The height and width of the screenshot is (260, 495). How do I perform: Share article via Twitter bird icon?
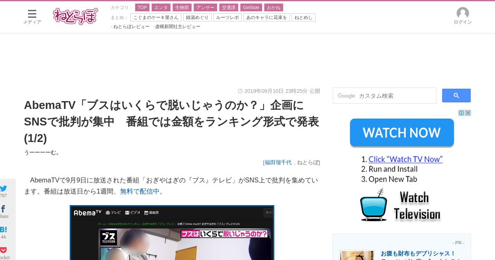pyautogui.click(x=3, y=188)
